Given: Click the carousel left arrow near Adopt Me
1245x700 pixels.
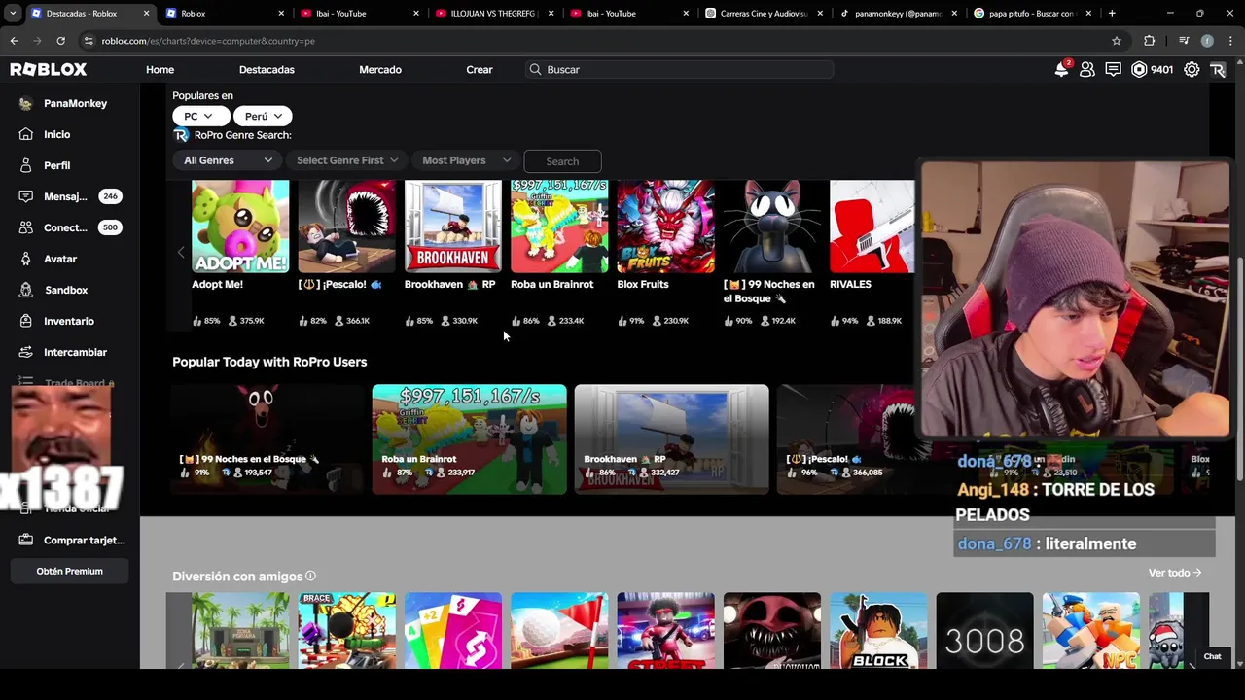Looking at the screenshot, I should click(181, 253).
